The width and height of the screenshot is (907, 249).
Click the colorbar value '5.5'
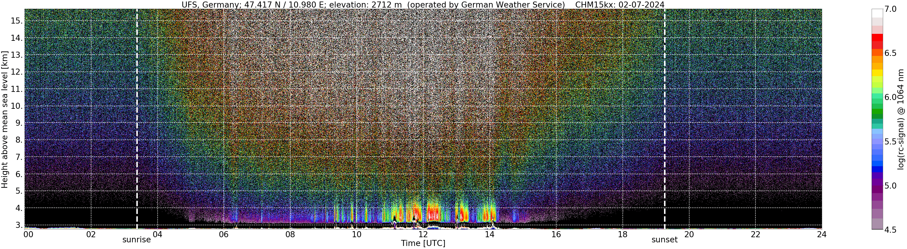(890, 142)
